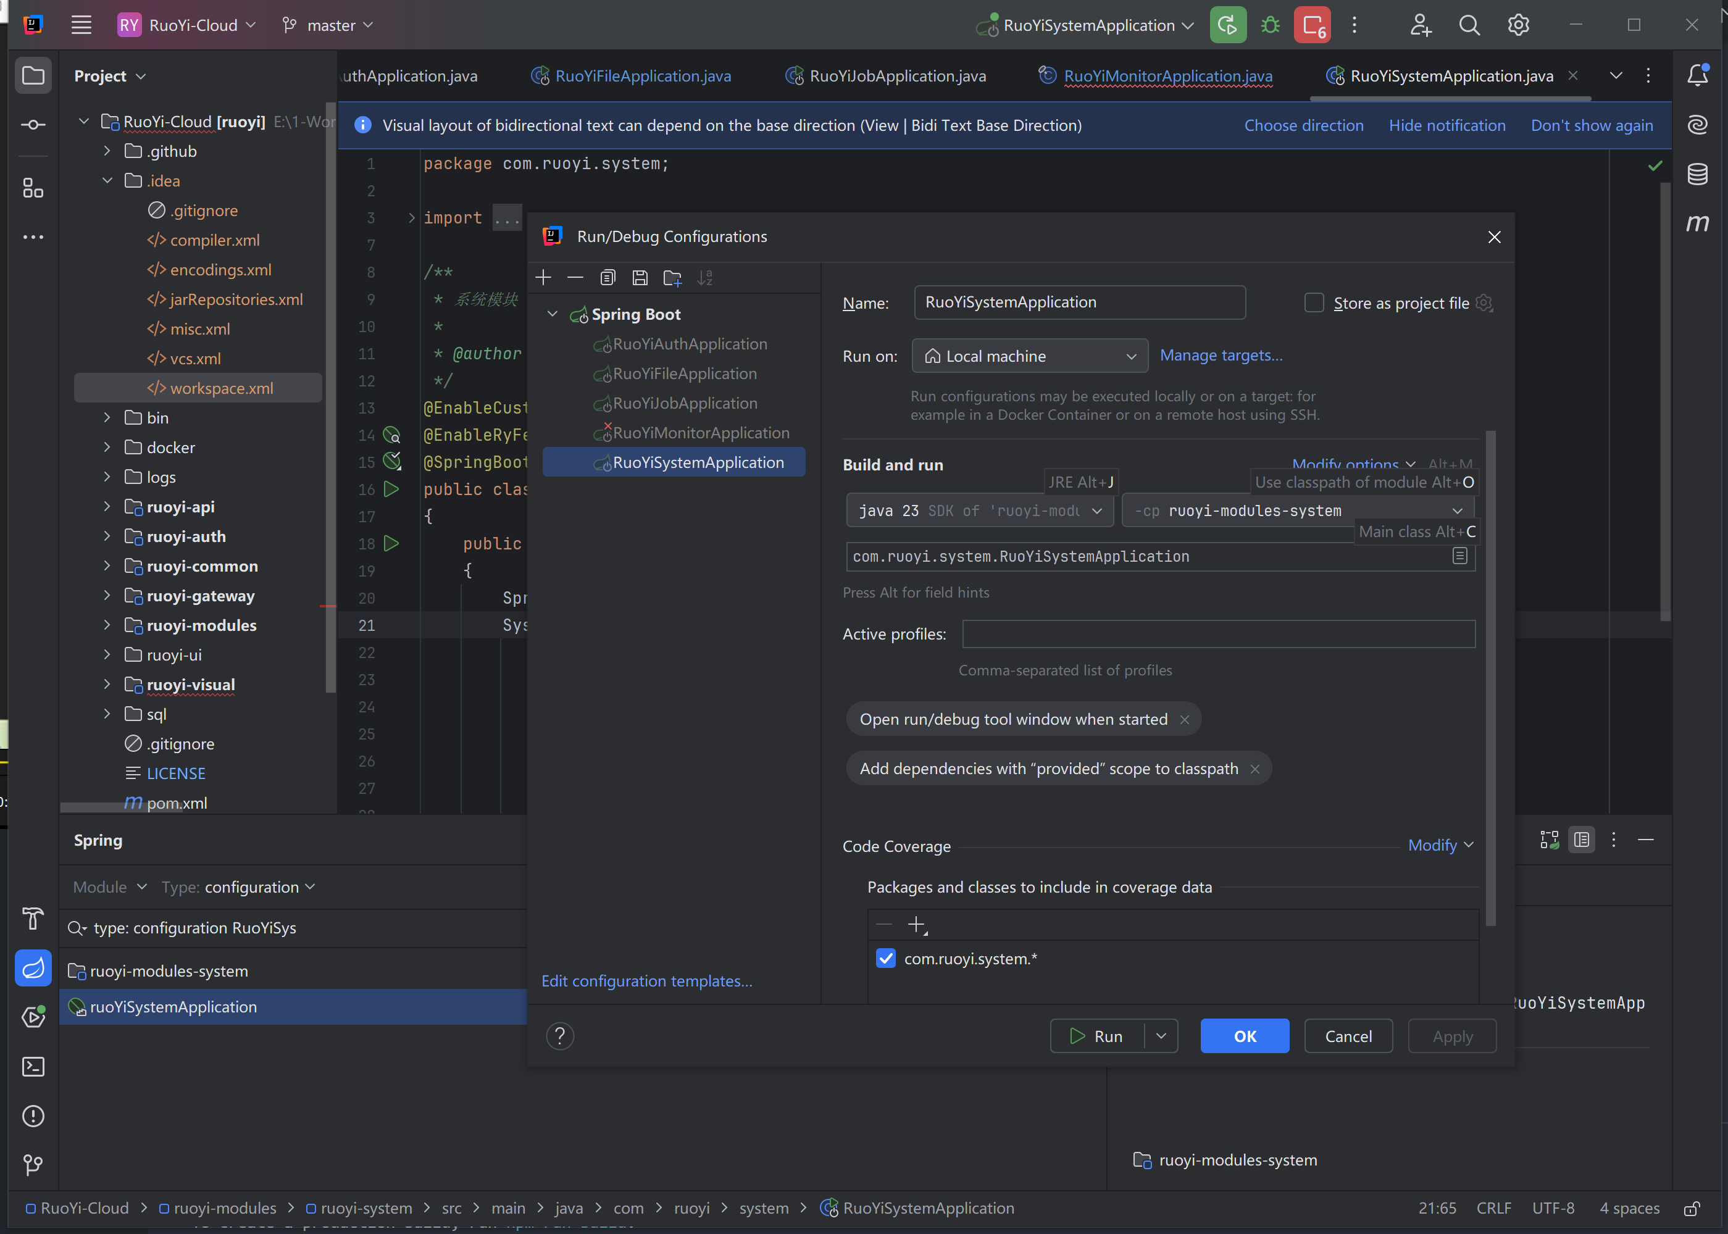This screenshot has height=1234, width=1728.
Task: Click the dialog's vertical scrollbar
Action: (1490, 678)
